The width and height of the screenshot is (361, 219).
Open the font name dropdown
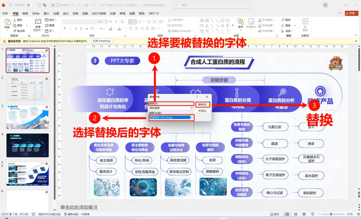pyautogui.click(x=96, y=22)
